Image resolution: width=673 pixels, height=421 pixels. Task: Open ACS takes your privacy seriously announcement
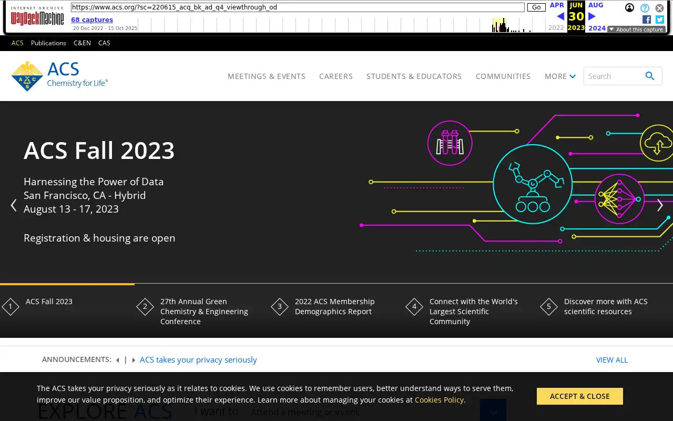point(198,360)
